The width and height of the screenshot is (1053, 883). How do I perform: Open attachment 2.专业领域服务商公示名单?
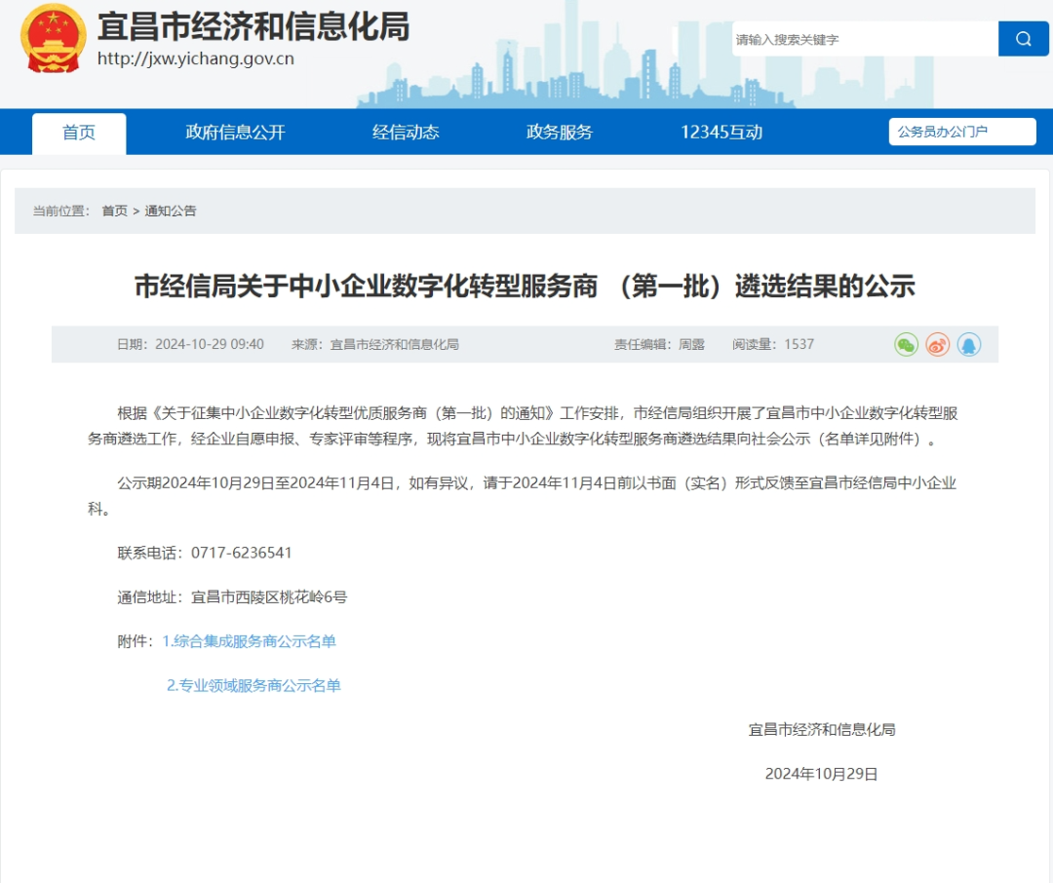point(253,685)
